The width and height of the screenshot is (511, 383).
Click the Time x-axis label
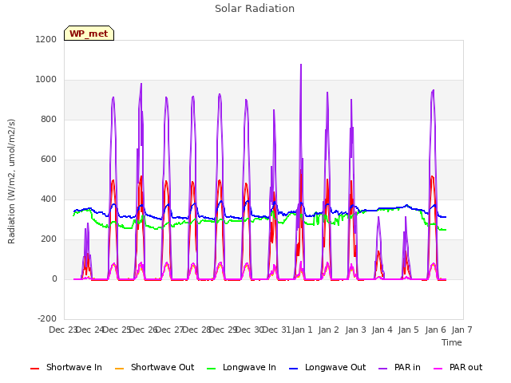pyautogui.click(x=452, y=342)
